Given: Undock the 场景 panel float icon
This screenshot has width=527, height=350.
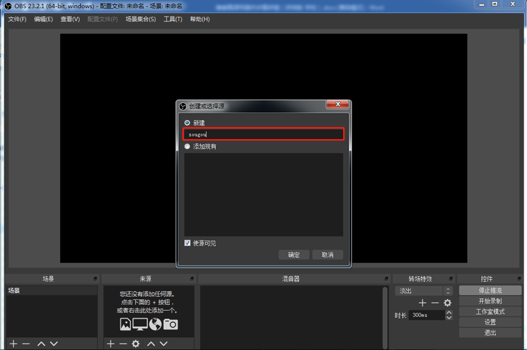Looking at the screenshot, I should [x=95, y=279].
